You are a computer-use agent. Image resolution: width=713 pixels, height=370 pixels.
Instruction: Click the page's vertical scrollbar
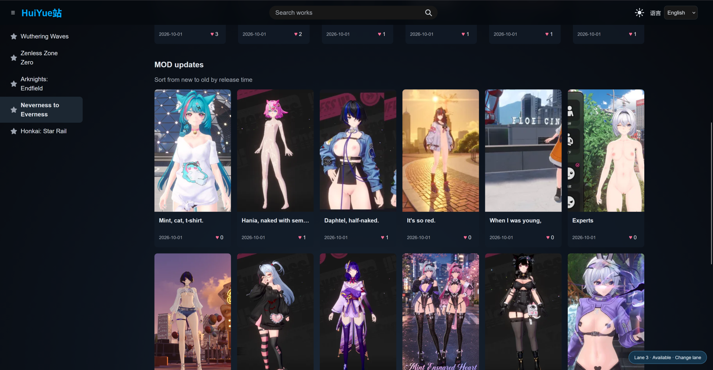[x=711, y=193]
